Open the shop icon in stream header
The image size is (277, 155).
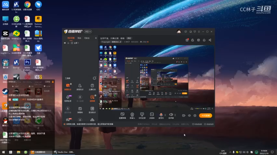[x=198, y=40]
